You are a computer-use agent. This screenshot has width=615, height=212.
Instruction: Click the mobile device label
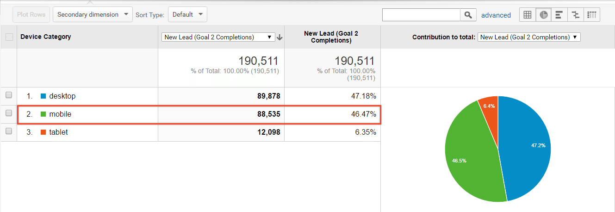click(60, 114)
